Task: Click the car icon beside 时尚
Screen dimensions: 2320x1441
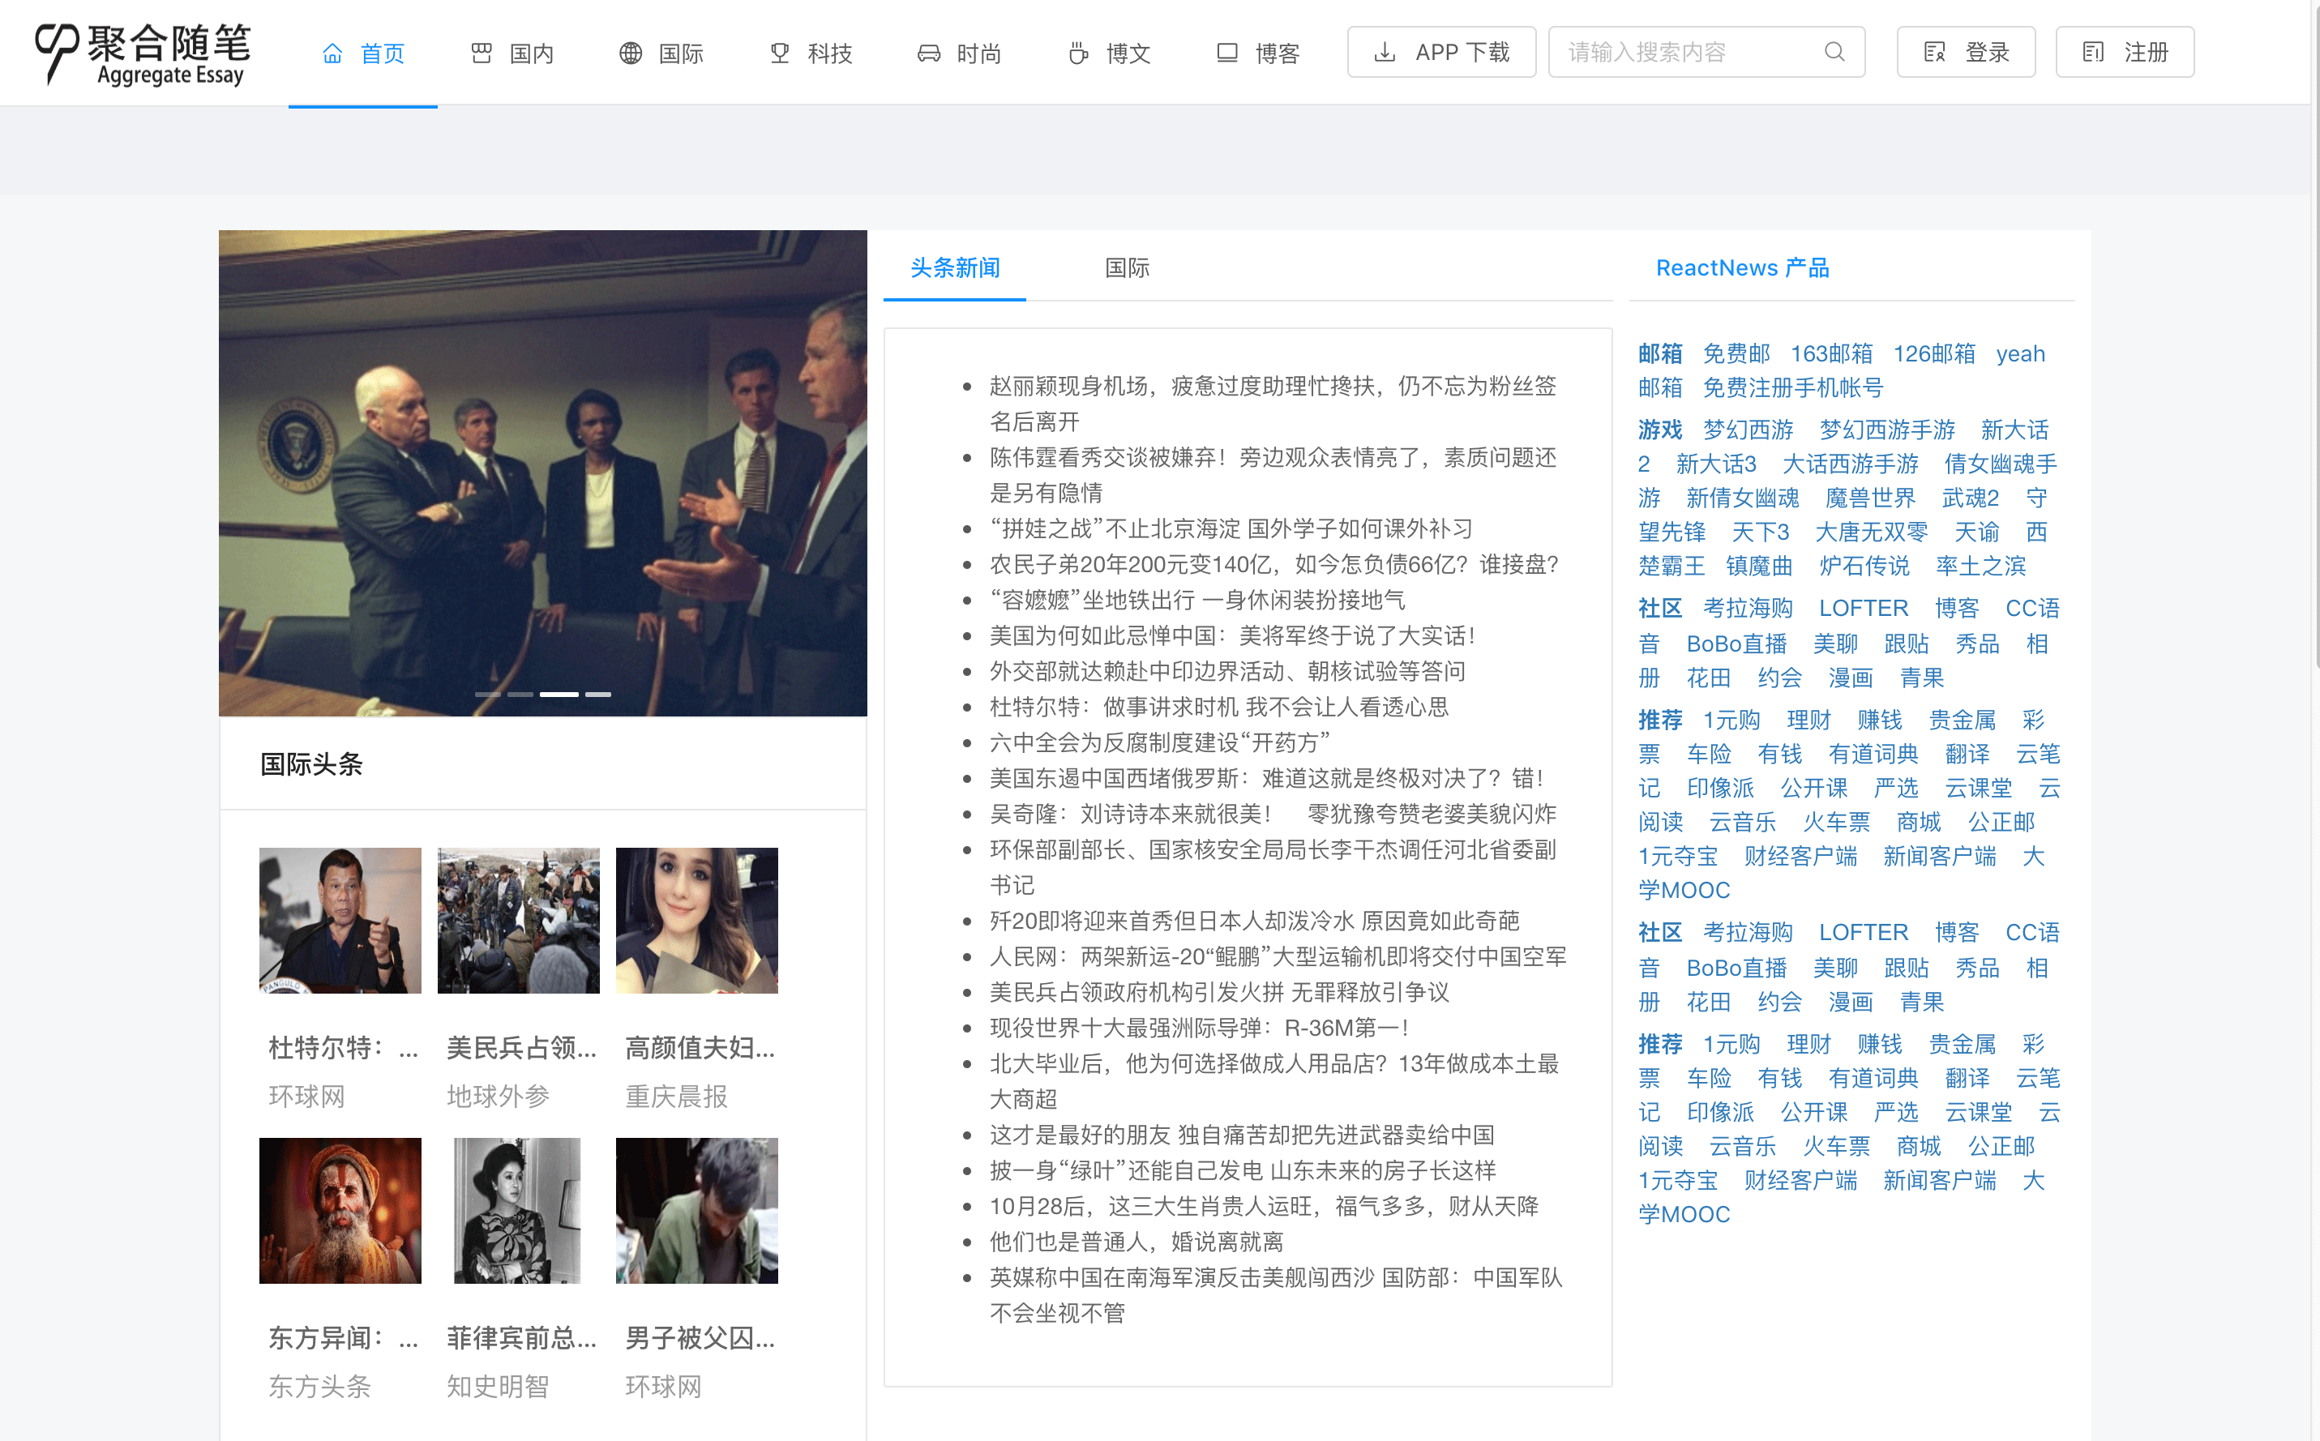Action: coord(928,53)
